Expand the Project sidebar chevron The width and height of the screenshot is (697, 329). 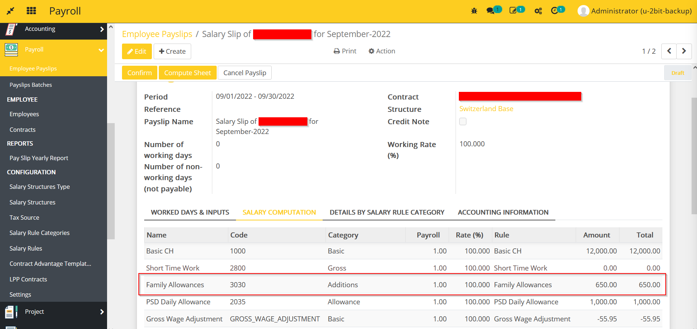pyautogui.click(x=102, y=312)
